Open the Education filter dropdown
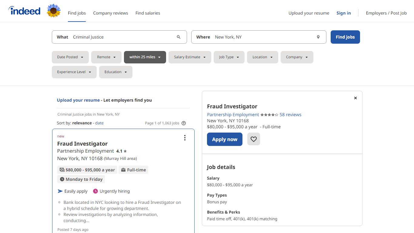This screenshot has width=414, height=233. 116,72
